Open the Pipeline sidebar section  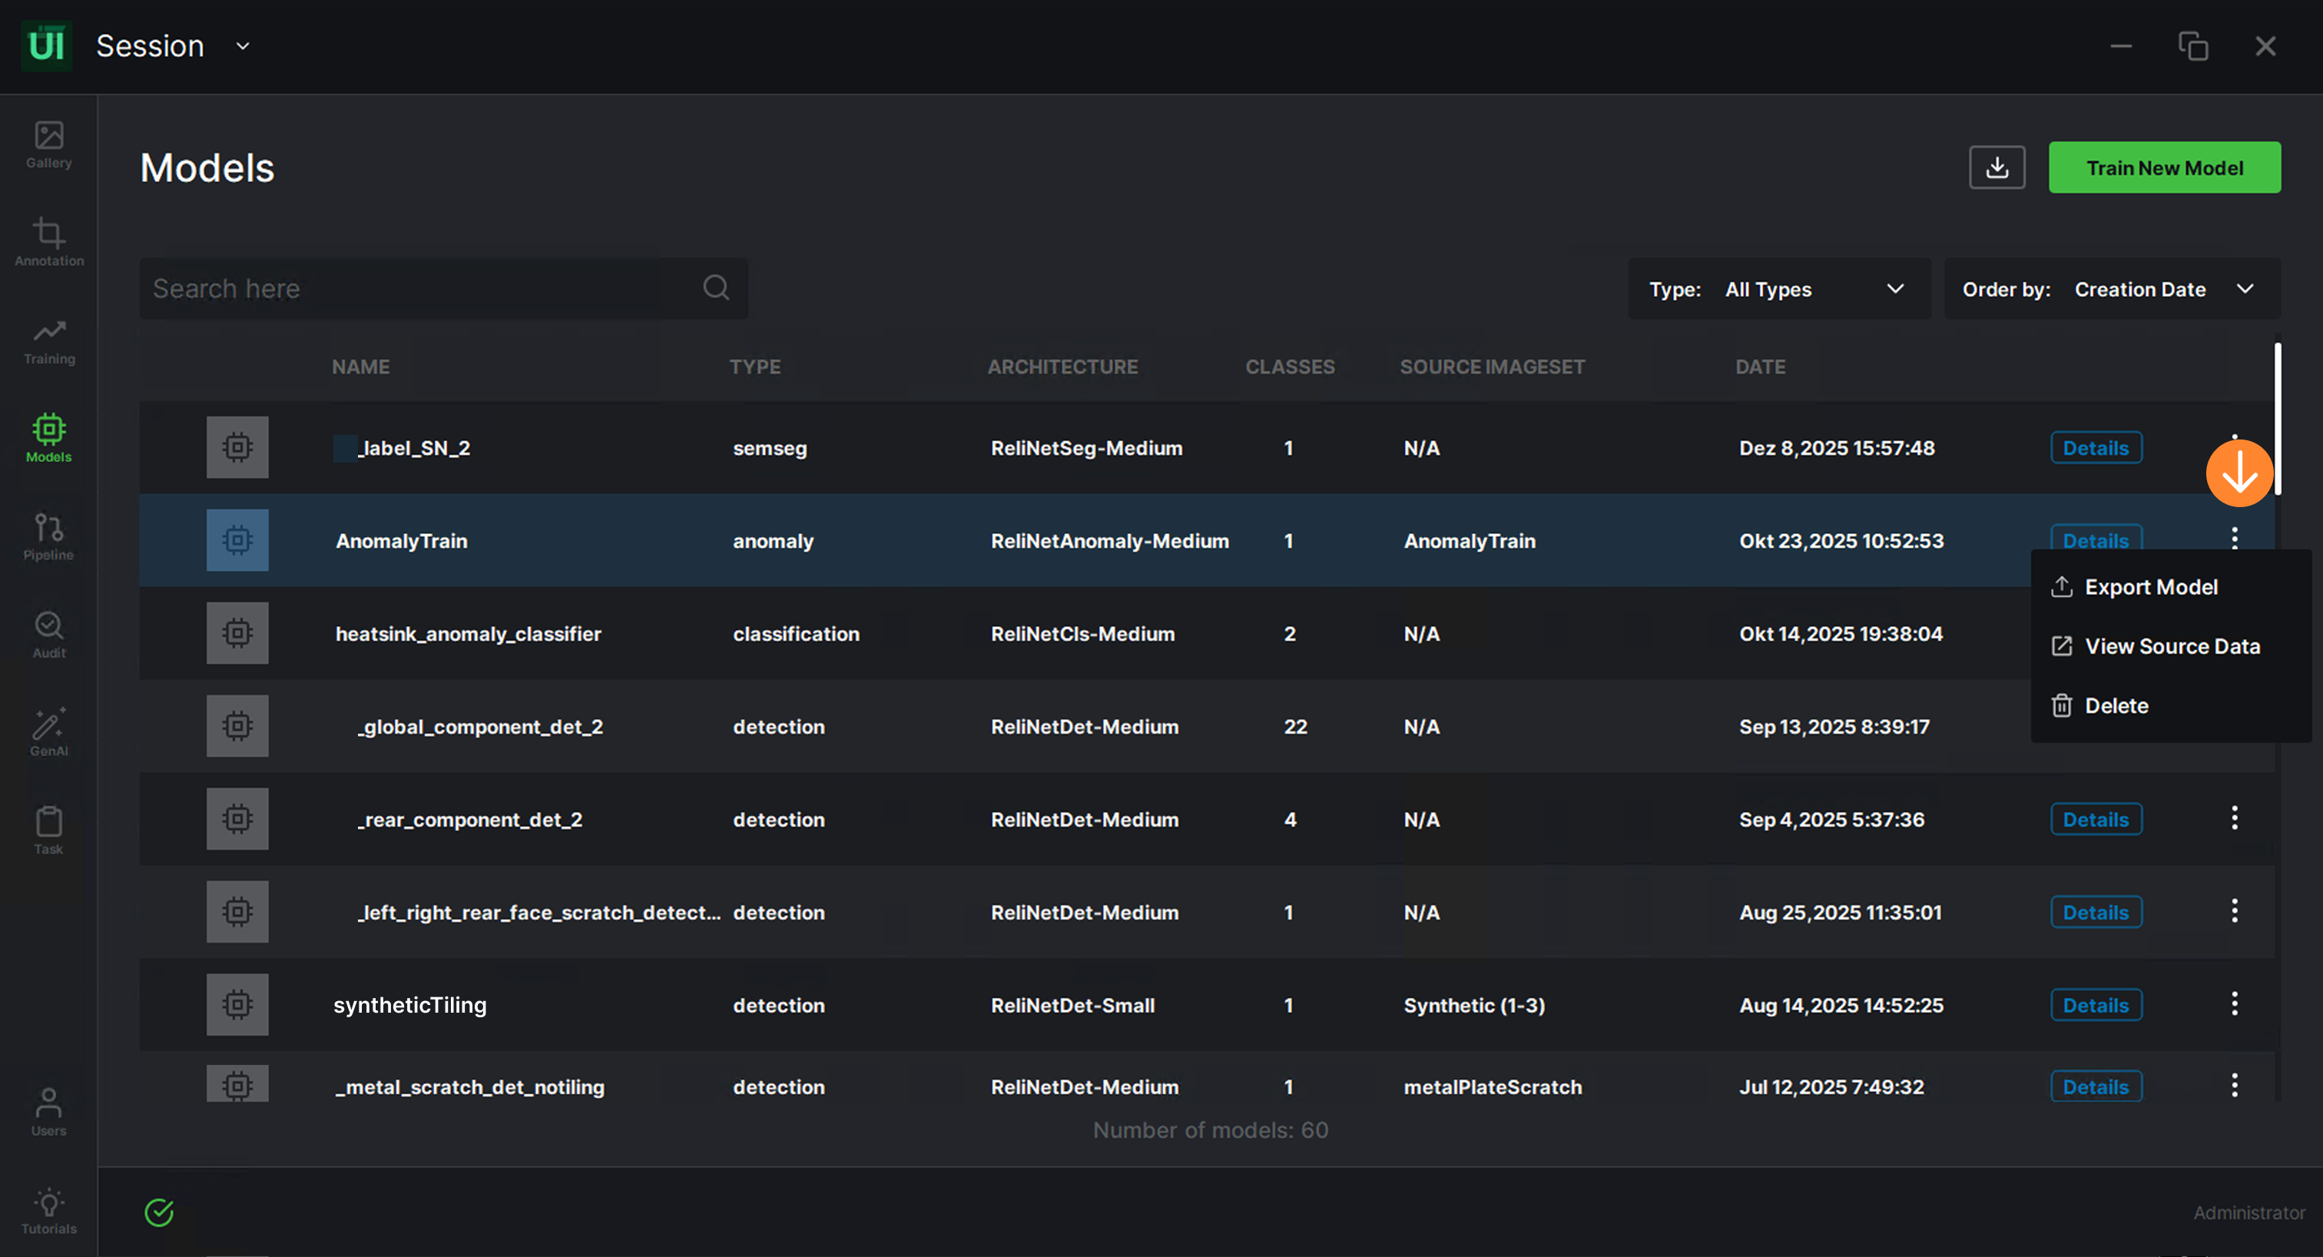click(48, 536)
